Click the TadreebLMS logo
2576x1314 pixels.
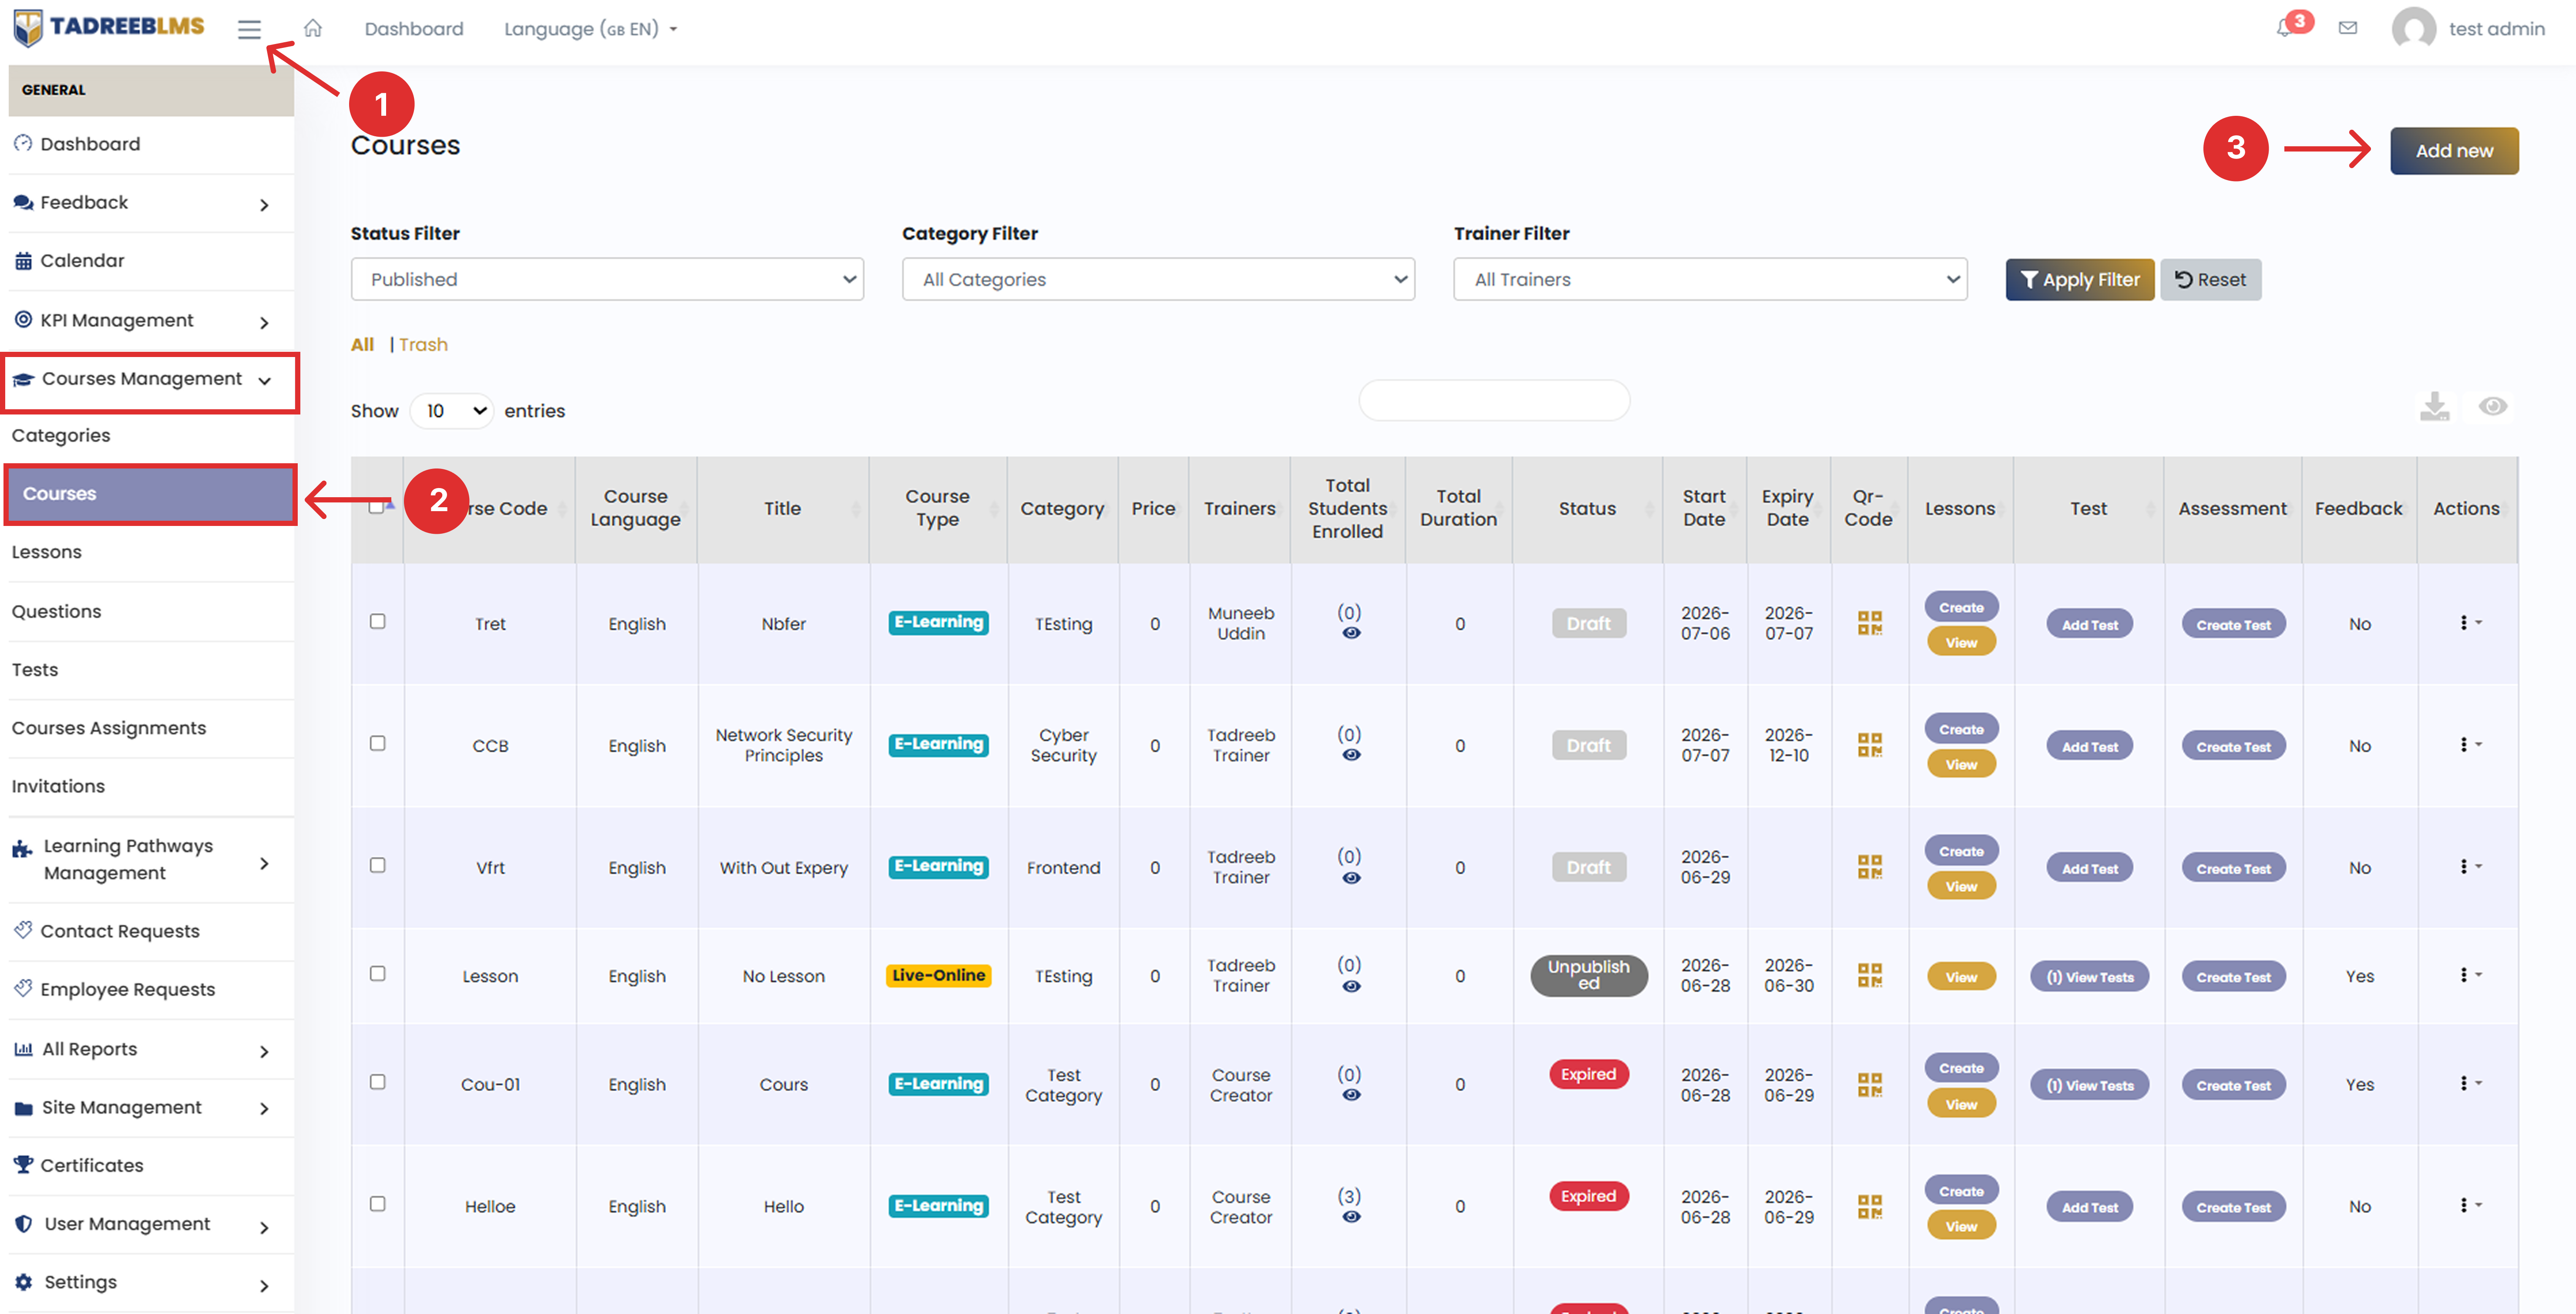pos(109,27)
